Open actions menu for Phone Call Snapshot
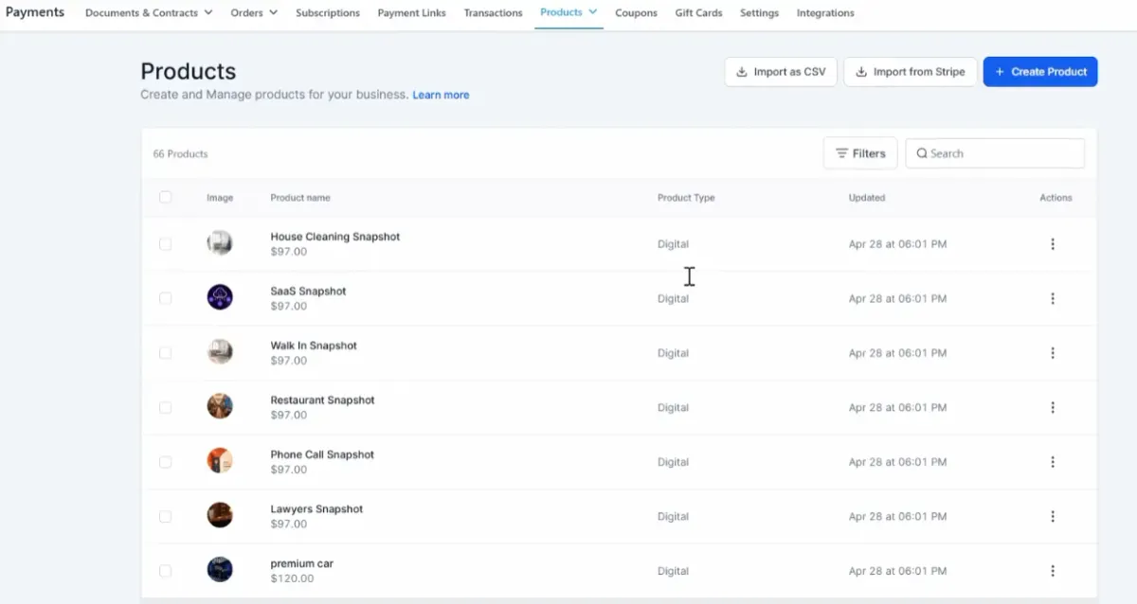The width and height of the screenshot is (1137, 604). (x=1053, y=462)
